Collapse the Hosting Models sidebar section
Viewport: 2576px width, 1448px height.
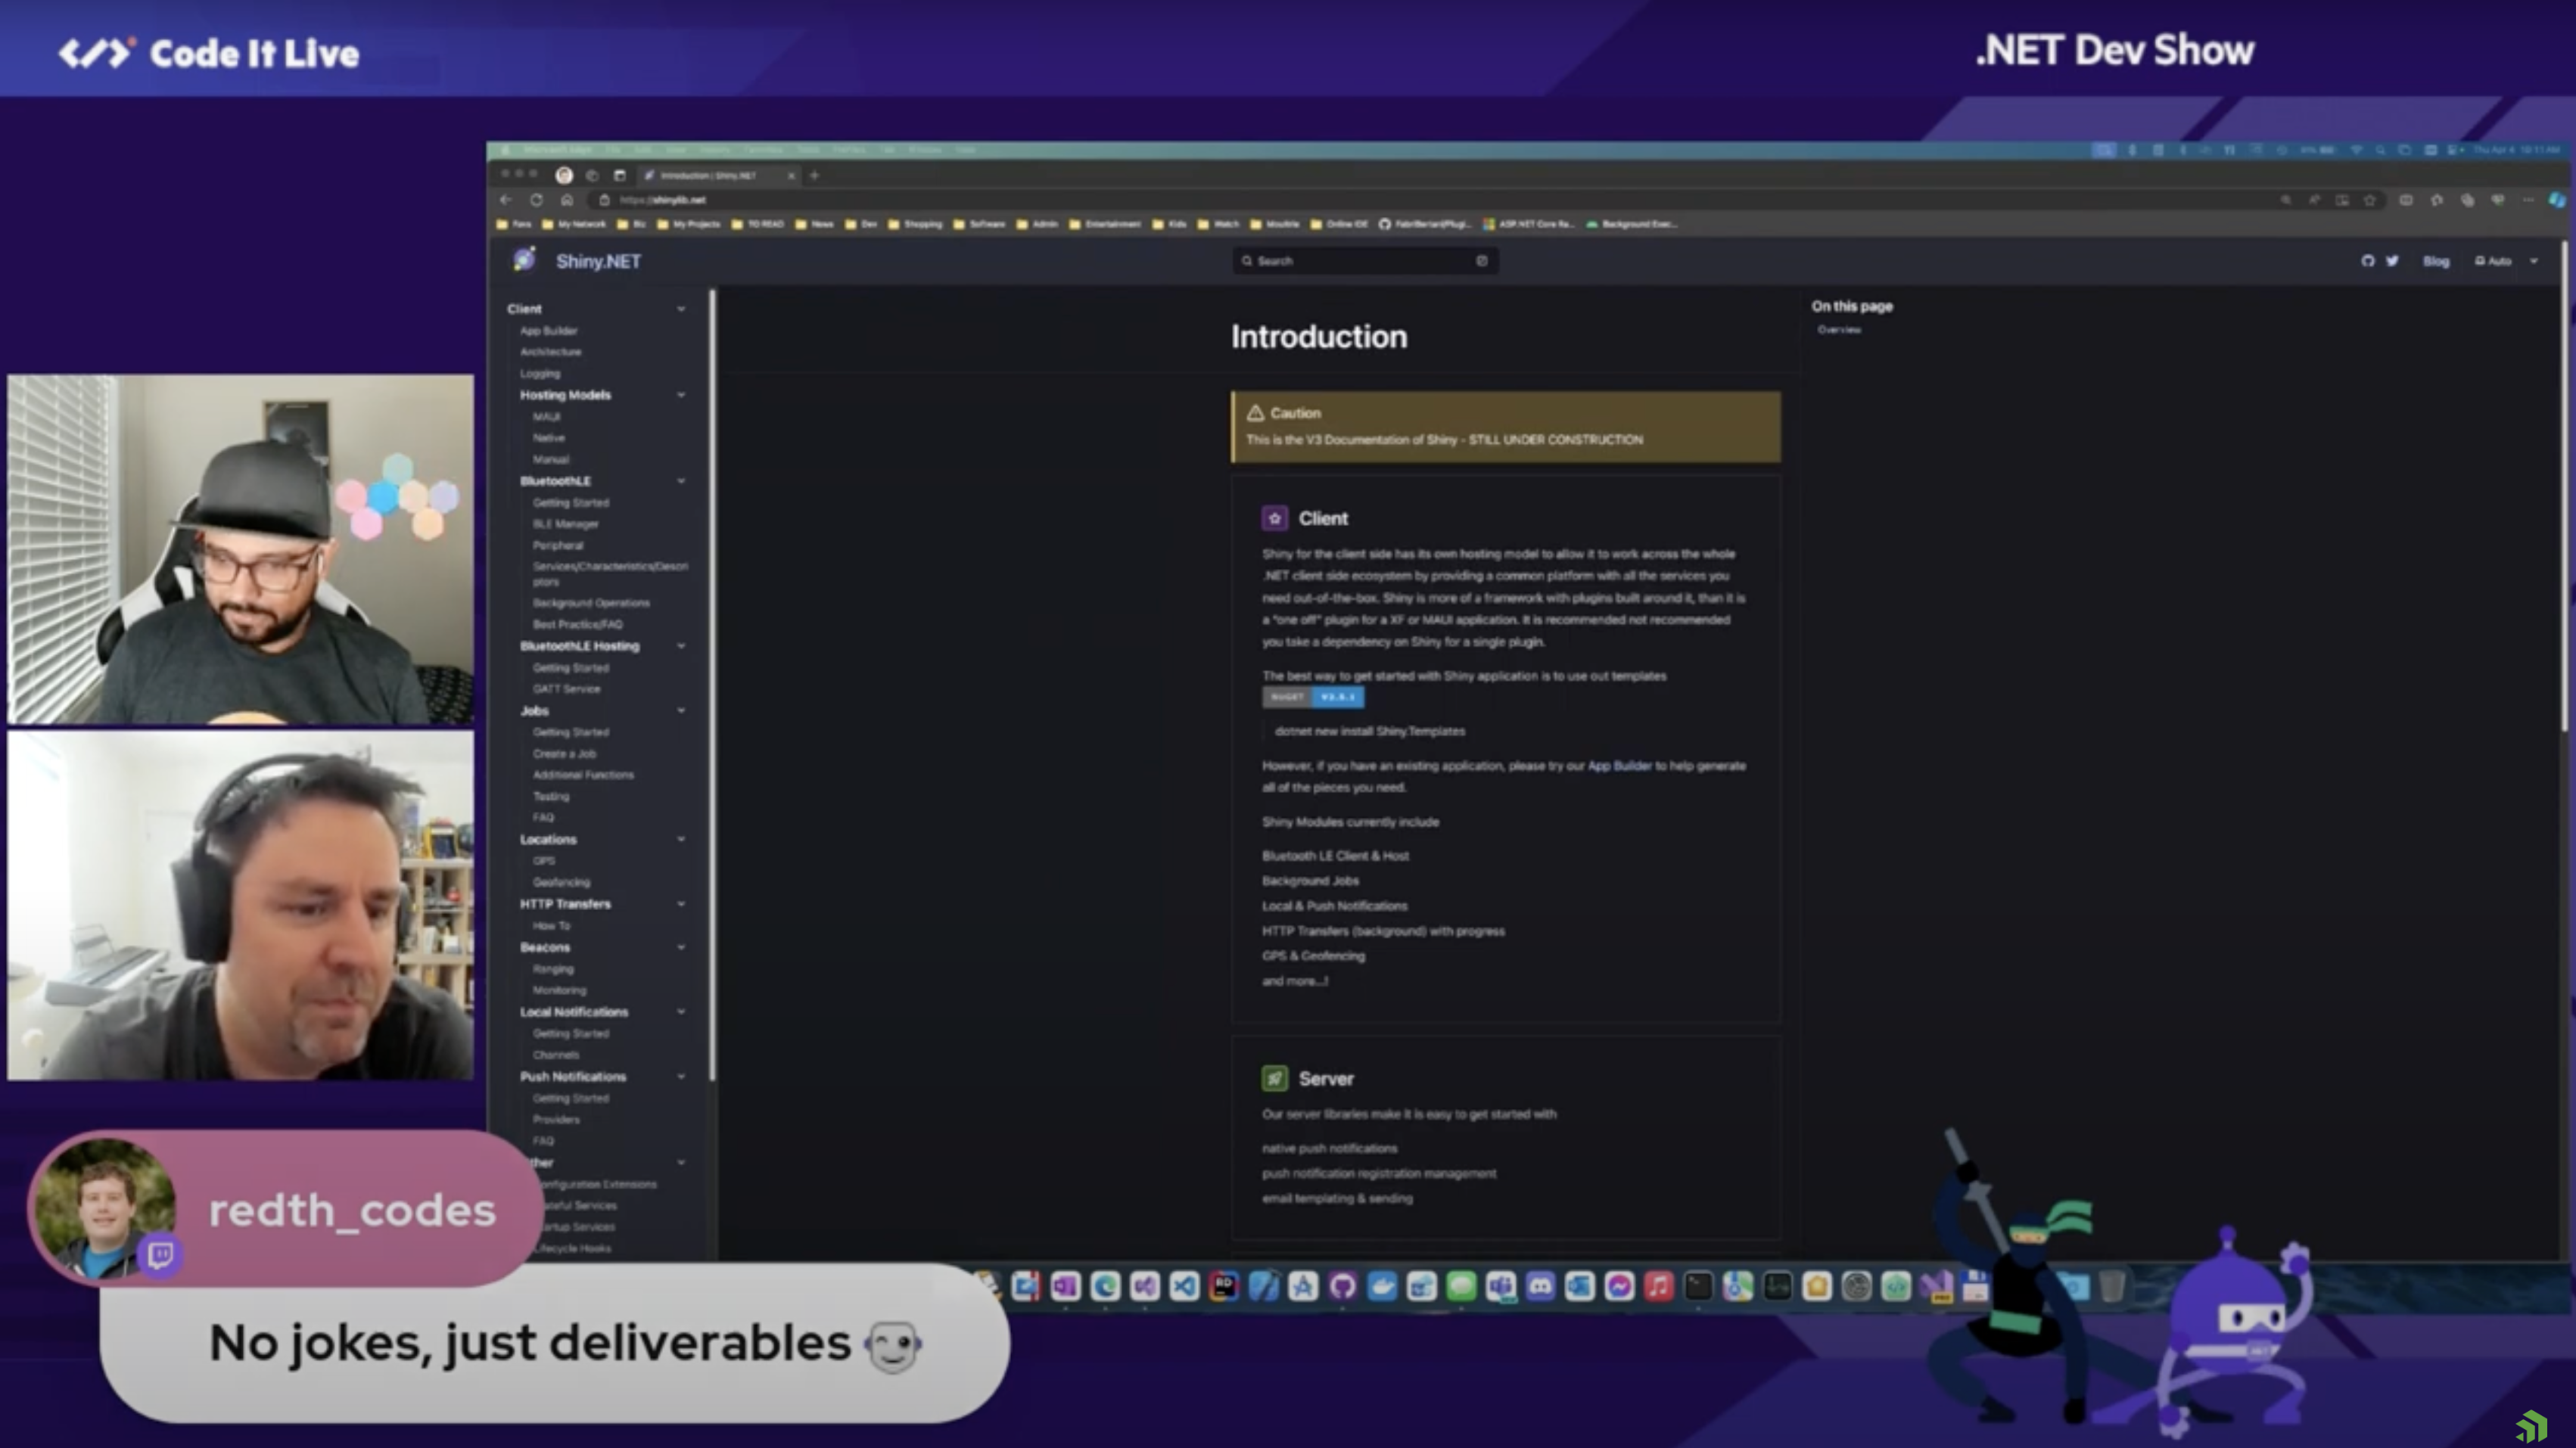pos(681,395)
